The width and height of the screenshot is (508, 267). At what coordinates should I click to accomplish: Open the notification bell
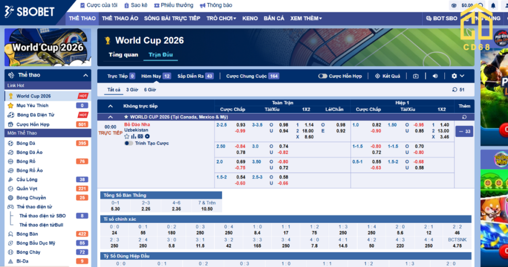(x=493, y=5)
